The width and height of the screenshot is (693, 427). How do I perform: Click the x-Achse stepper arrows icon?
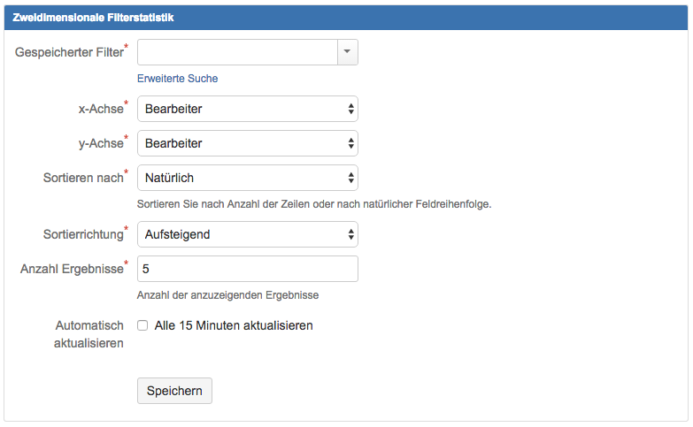click(350, 109)
